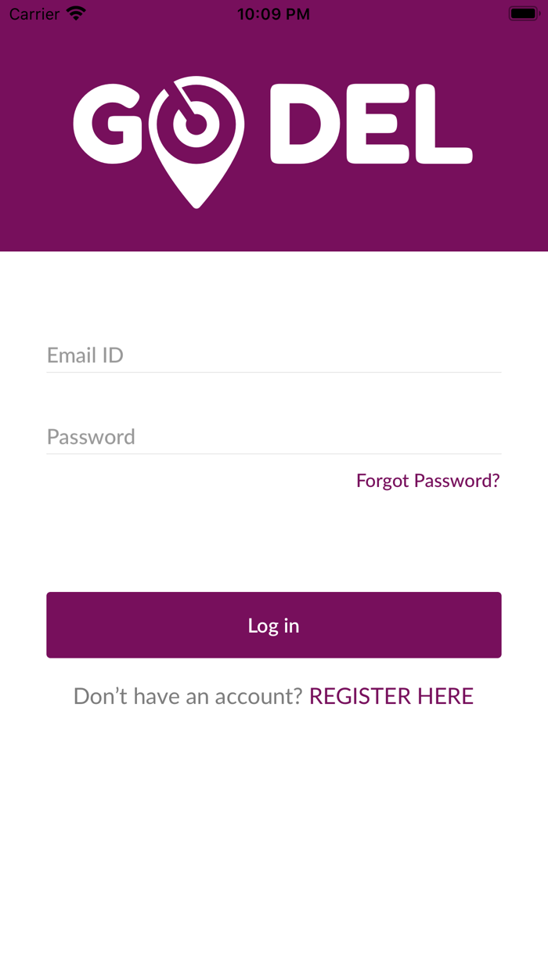Tap the REGISTER HERE link
This screenshot has width=548, height=974.
pyautogui.click(x=391, y=696)
